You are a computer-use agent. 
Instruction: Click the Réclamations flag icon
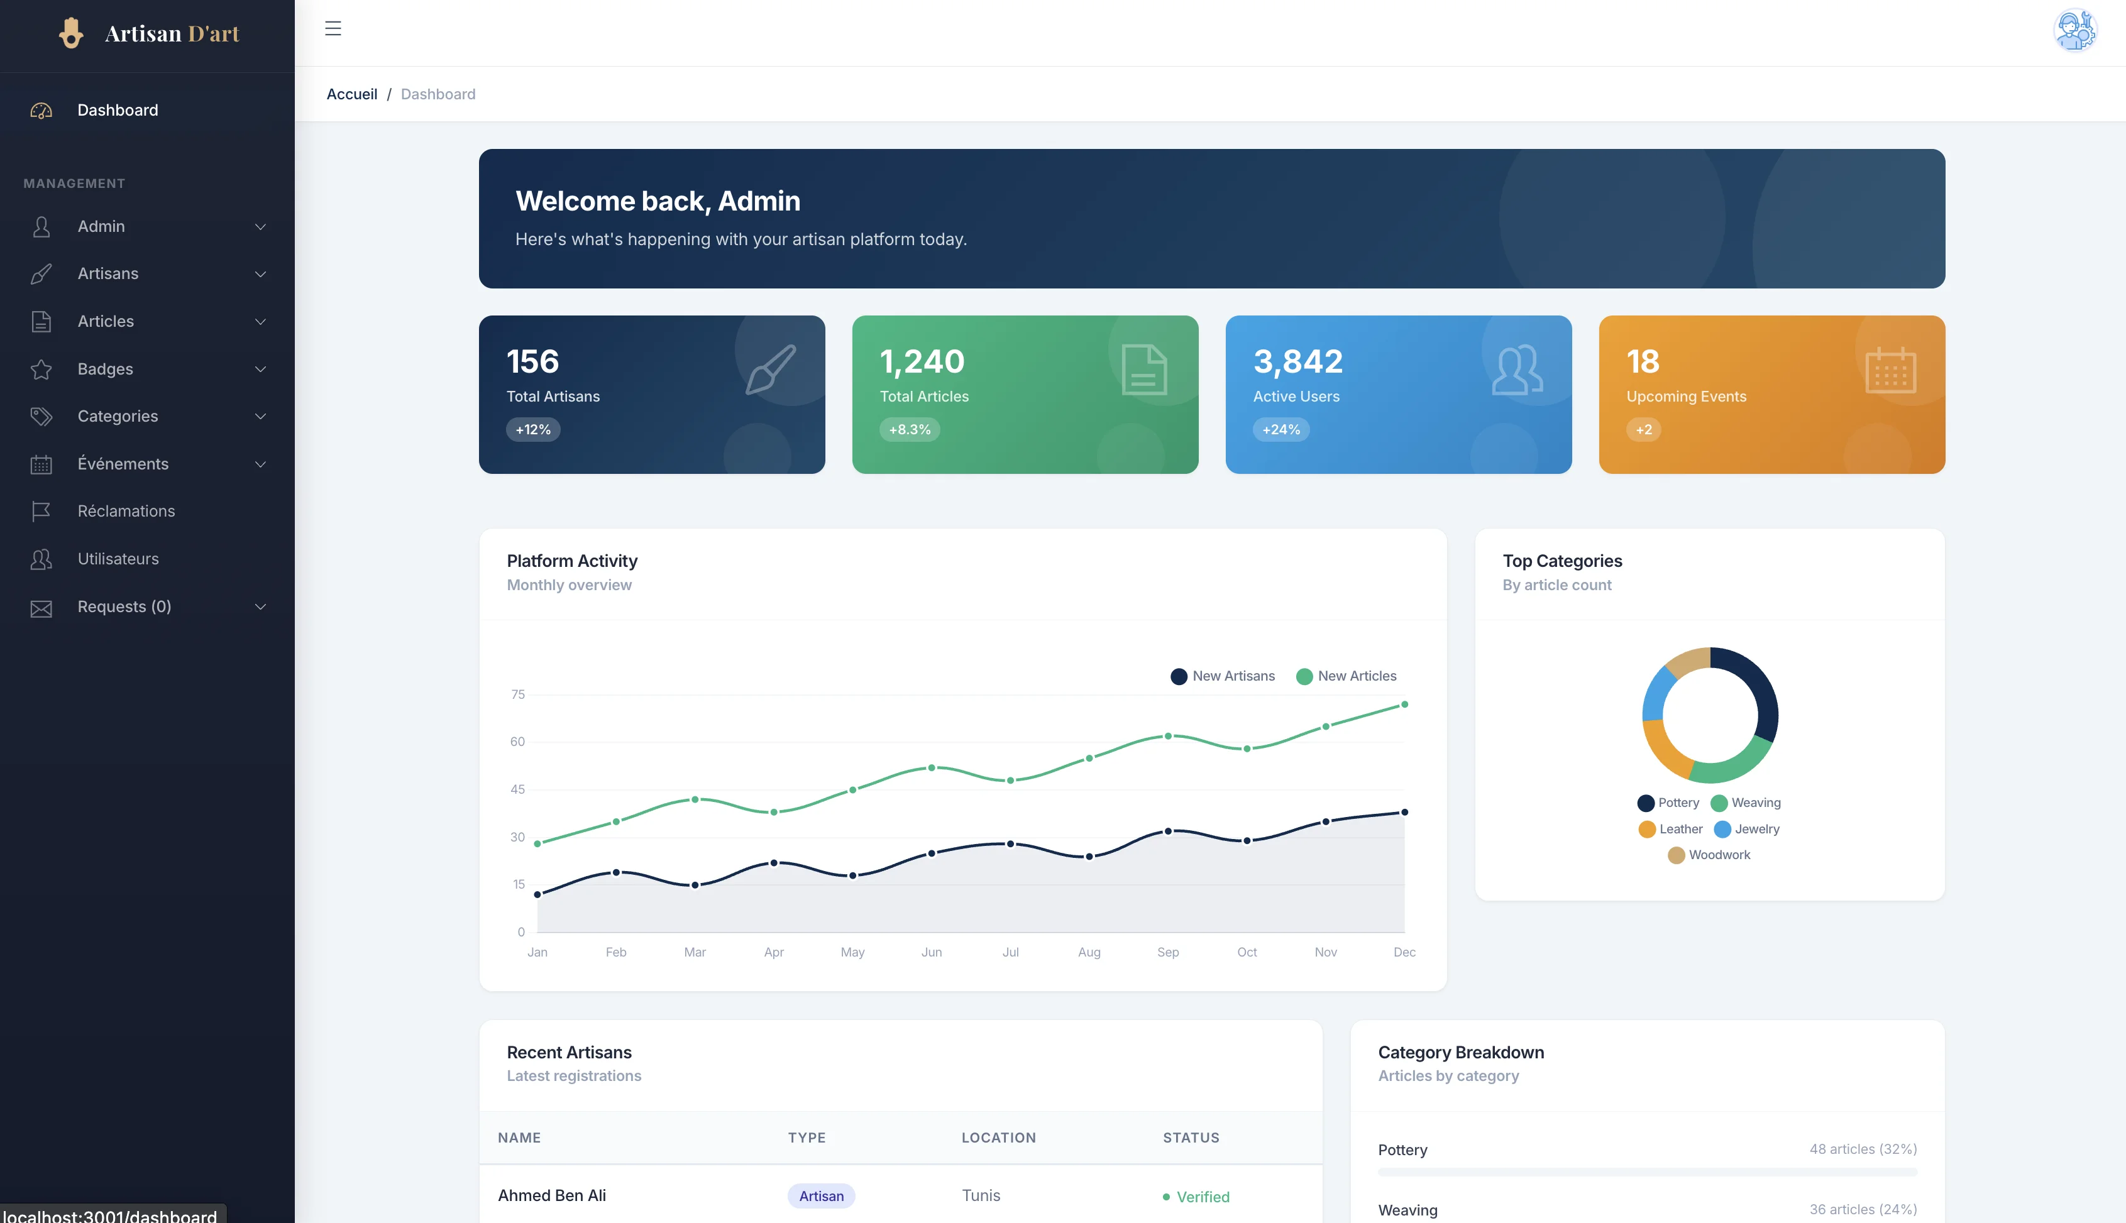[41, 512]
